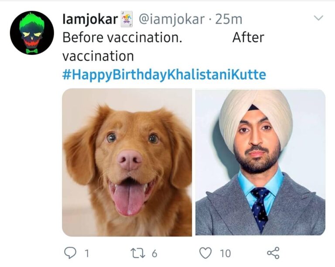
Task: Click the @iamjokar handle
Action: click(x=171, y=19)
